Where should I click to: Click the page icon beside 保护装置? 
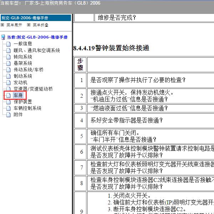coord(8,102)
